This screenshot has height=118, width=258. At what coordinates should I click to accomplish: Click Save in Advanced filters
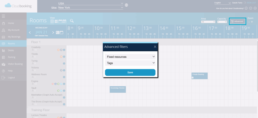tap(130, 73)
